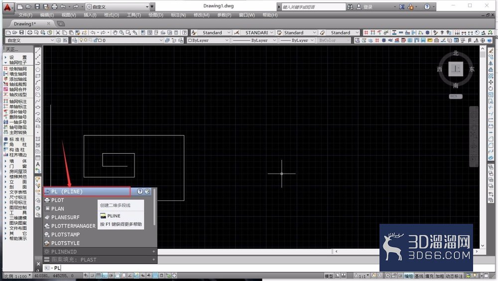The width and height of the screenshot is (498, 281).
Task: Open the 绘图(D) menu
Action: click(155, 15)
